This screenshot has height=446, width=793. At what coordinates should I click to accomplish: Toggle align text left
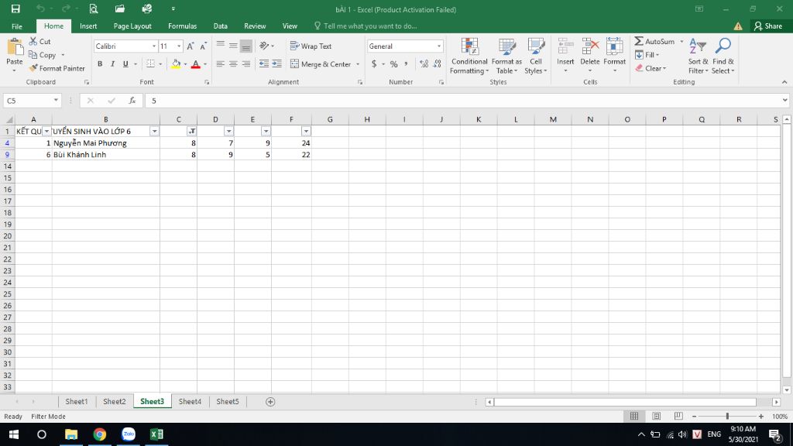click(x=220, y=63)
